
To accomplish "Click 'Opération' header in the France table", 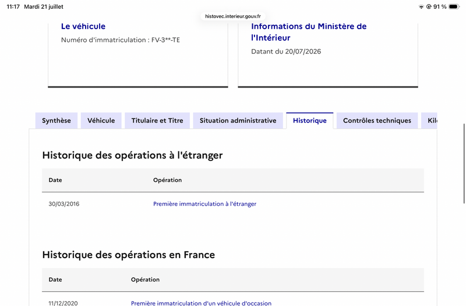I will click(x=145, y=280).
